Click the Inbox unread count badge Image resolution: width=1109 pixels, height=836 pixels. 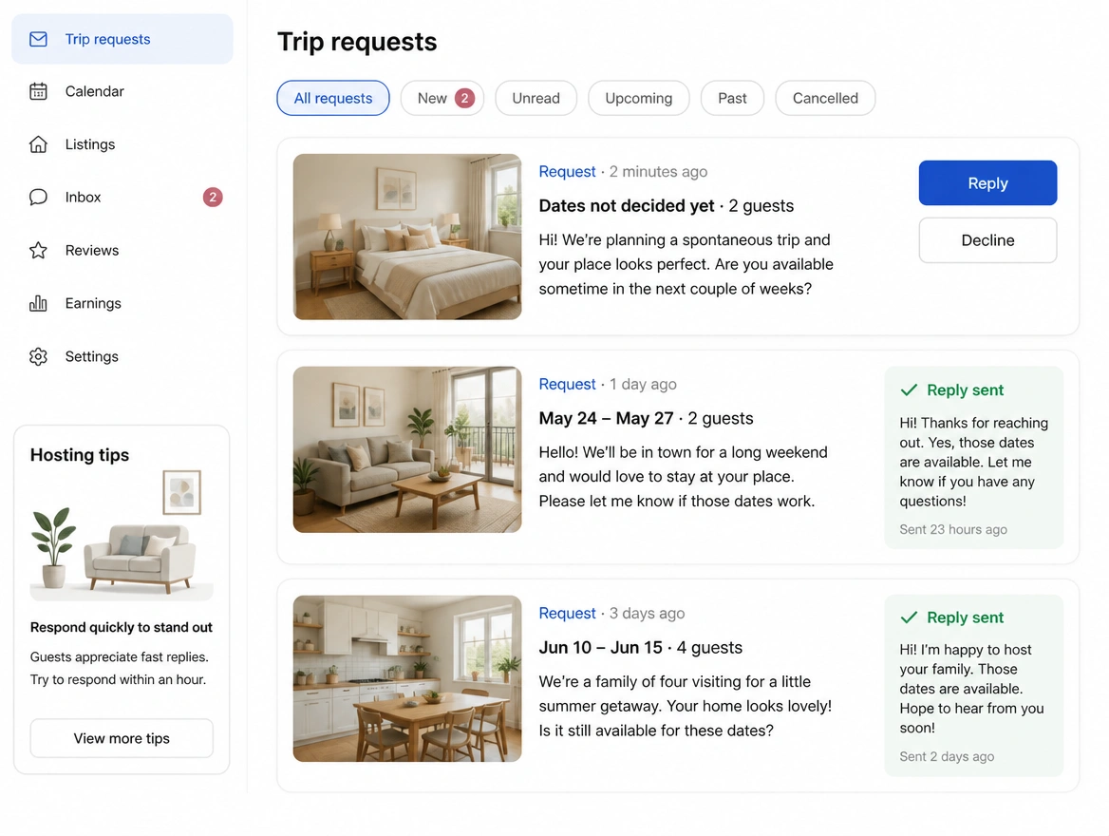coord(213,197)
